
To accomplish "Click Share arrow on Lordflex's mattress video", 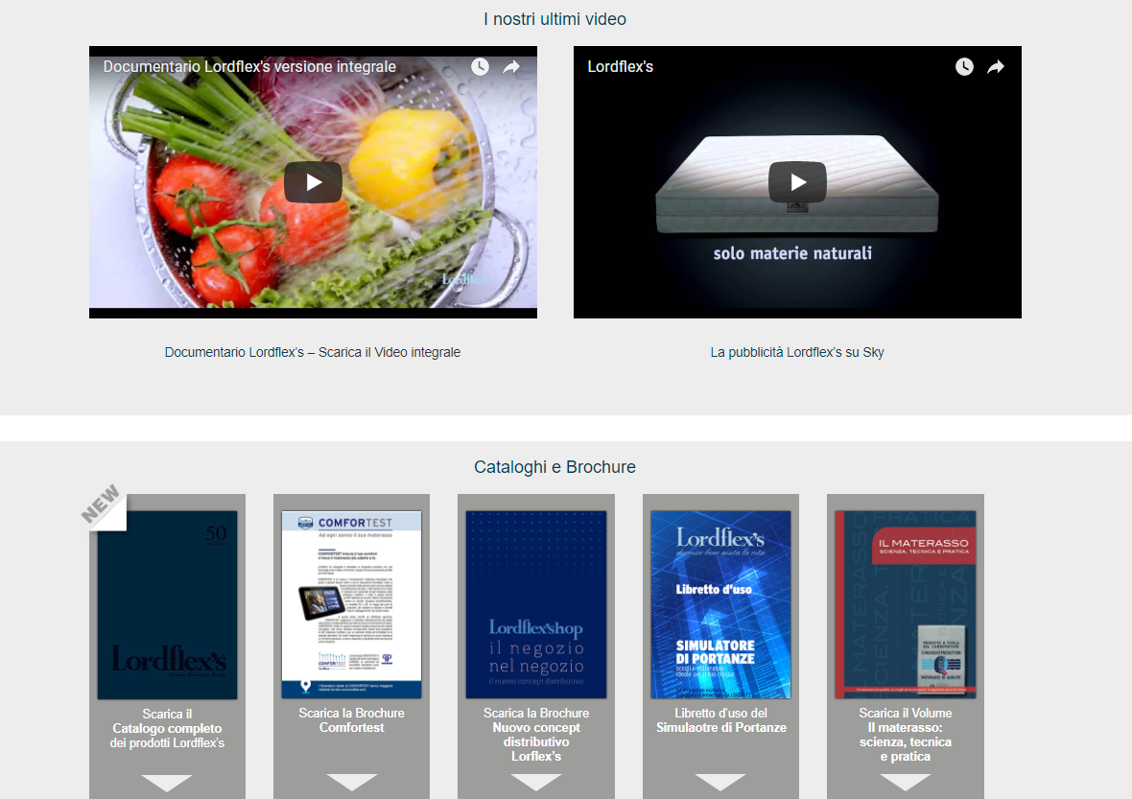I will pyautogui.click(x=996, y=67).
